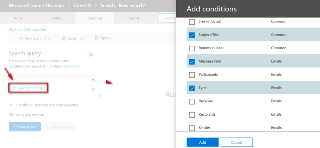This screenshot has width=320, height=148.
Task: Switch to the Holds tab
Action: [x=56, y=18]
